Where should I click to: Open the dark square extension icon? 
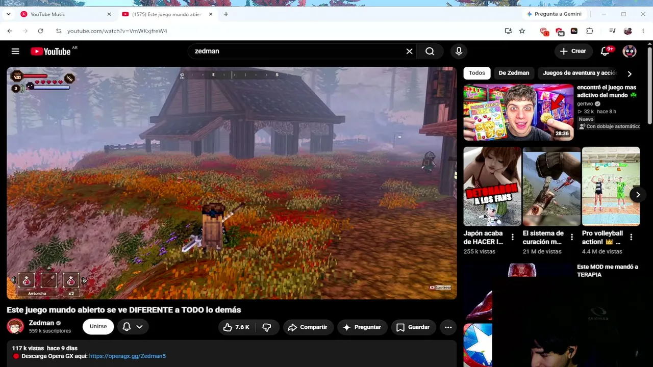pyautogui.click(x=574, y=31)
